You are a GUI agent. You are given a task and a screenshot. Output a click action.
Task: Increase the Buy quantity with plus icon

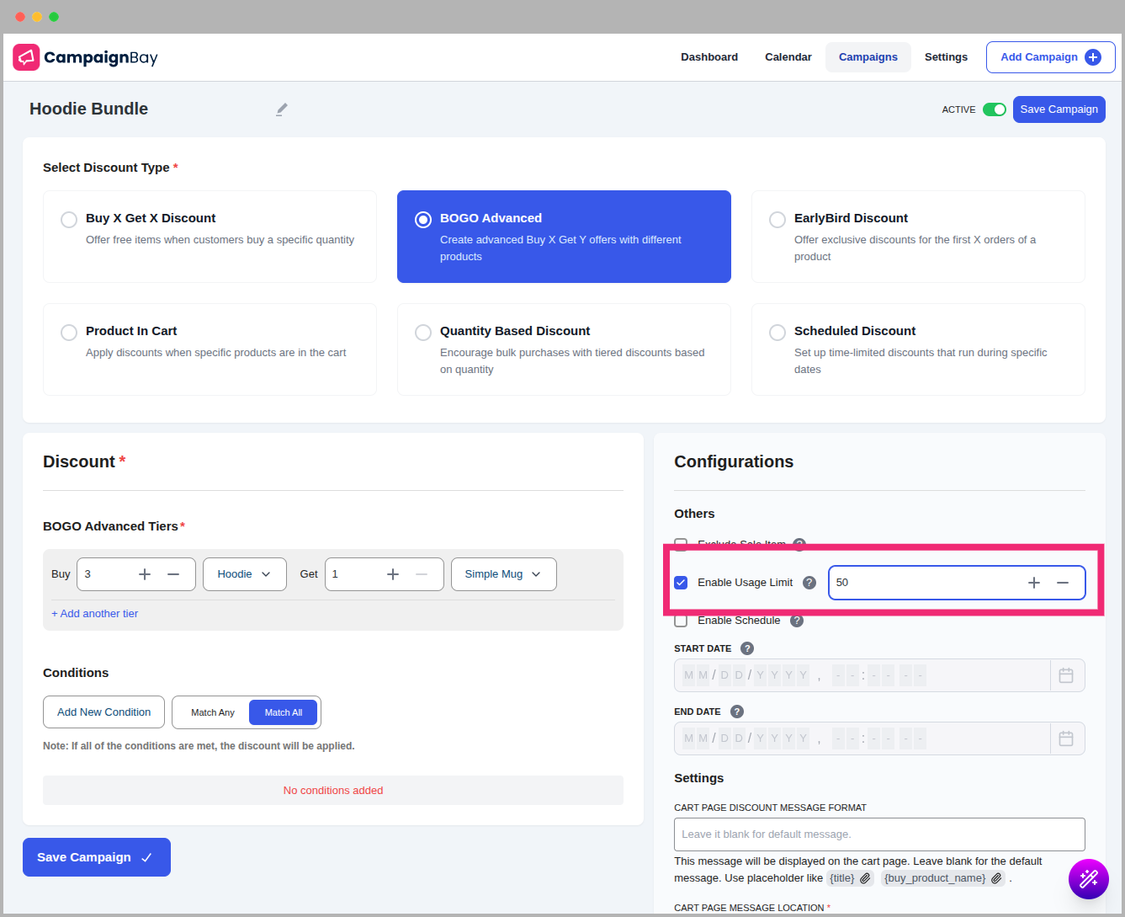pyautogui.click(x=145, y=574)
